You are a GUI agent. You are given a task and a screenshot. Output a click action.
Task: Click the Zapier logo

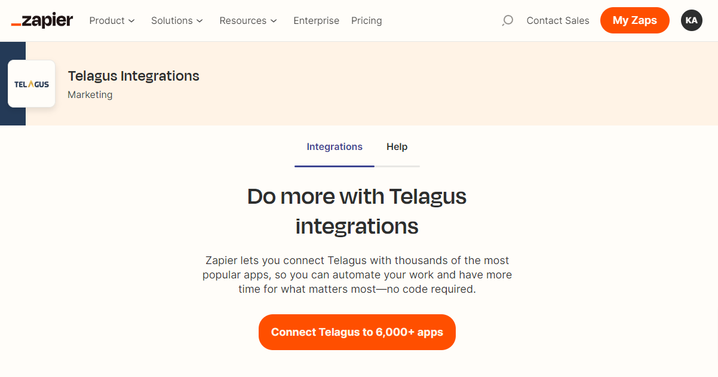pyautogui.click(x=42, y=20)
